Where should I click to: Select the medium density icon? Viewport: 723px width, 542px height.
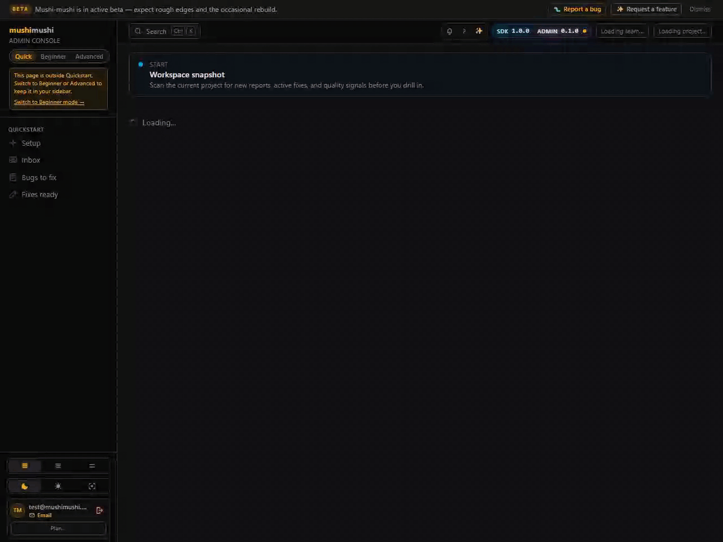pos(58,466)
